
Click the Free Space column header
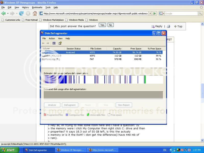point(132,49)
